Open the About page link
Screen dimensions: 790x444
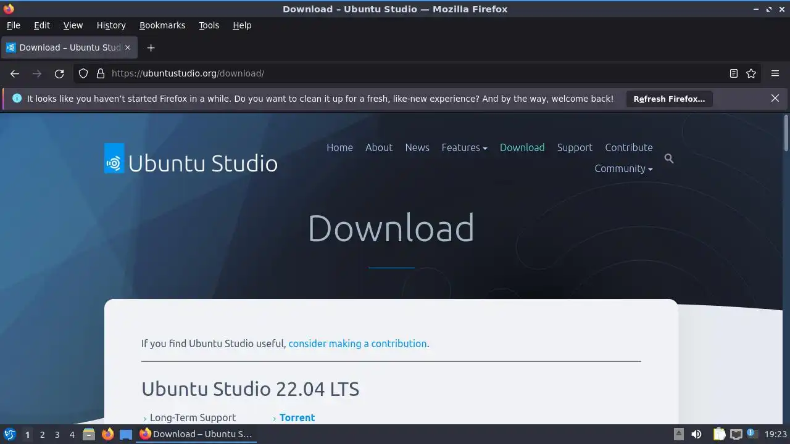(x=379, y=147)
